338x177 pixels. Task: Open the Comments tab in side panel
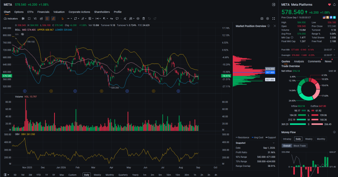[314, 62]
